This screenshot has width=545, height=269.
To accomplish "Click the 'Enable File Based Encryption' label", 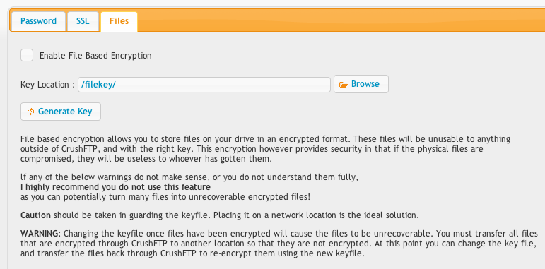I will (x=95, y=56).
